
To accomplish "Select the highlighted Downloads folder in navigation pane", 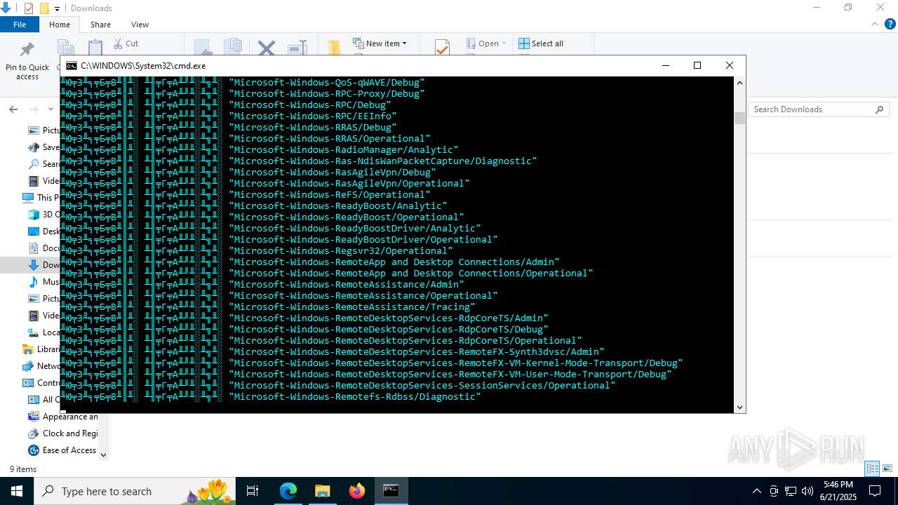I will coord(43,265).
